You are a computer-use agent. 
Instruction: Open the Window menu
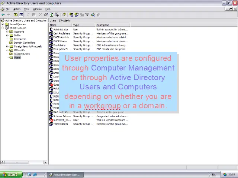(37, 9)
